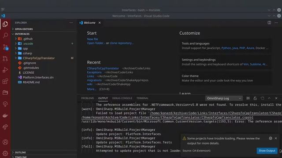Open the OmniSharp Log output dropdown

tap(224, 98)
